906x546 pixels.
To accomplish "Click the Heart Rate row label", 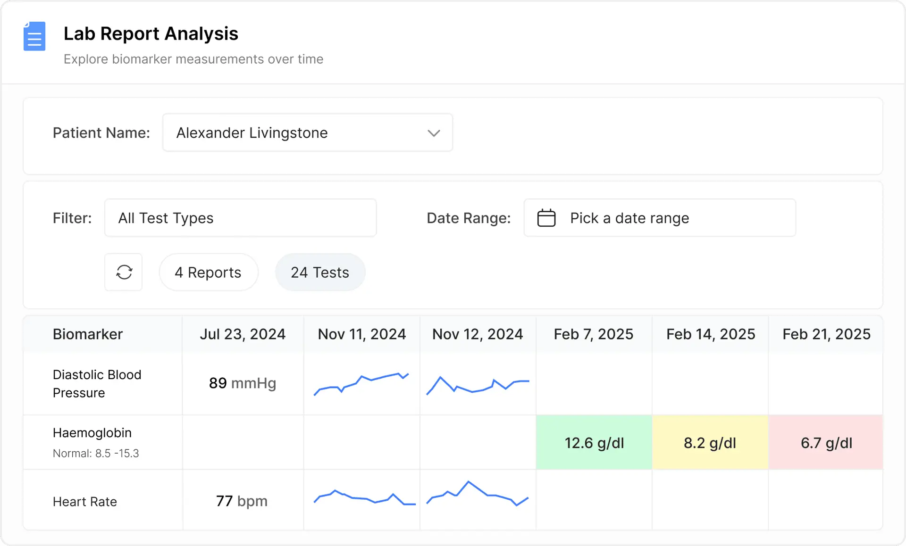I will click(x=84, y=501).
